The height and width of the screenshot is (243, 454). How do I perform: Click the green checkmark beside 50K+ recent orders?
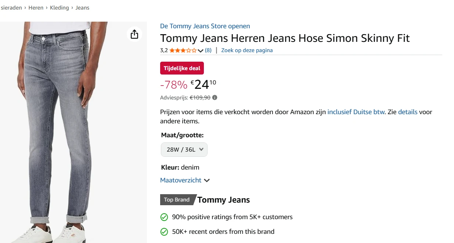(164, 232)
